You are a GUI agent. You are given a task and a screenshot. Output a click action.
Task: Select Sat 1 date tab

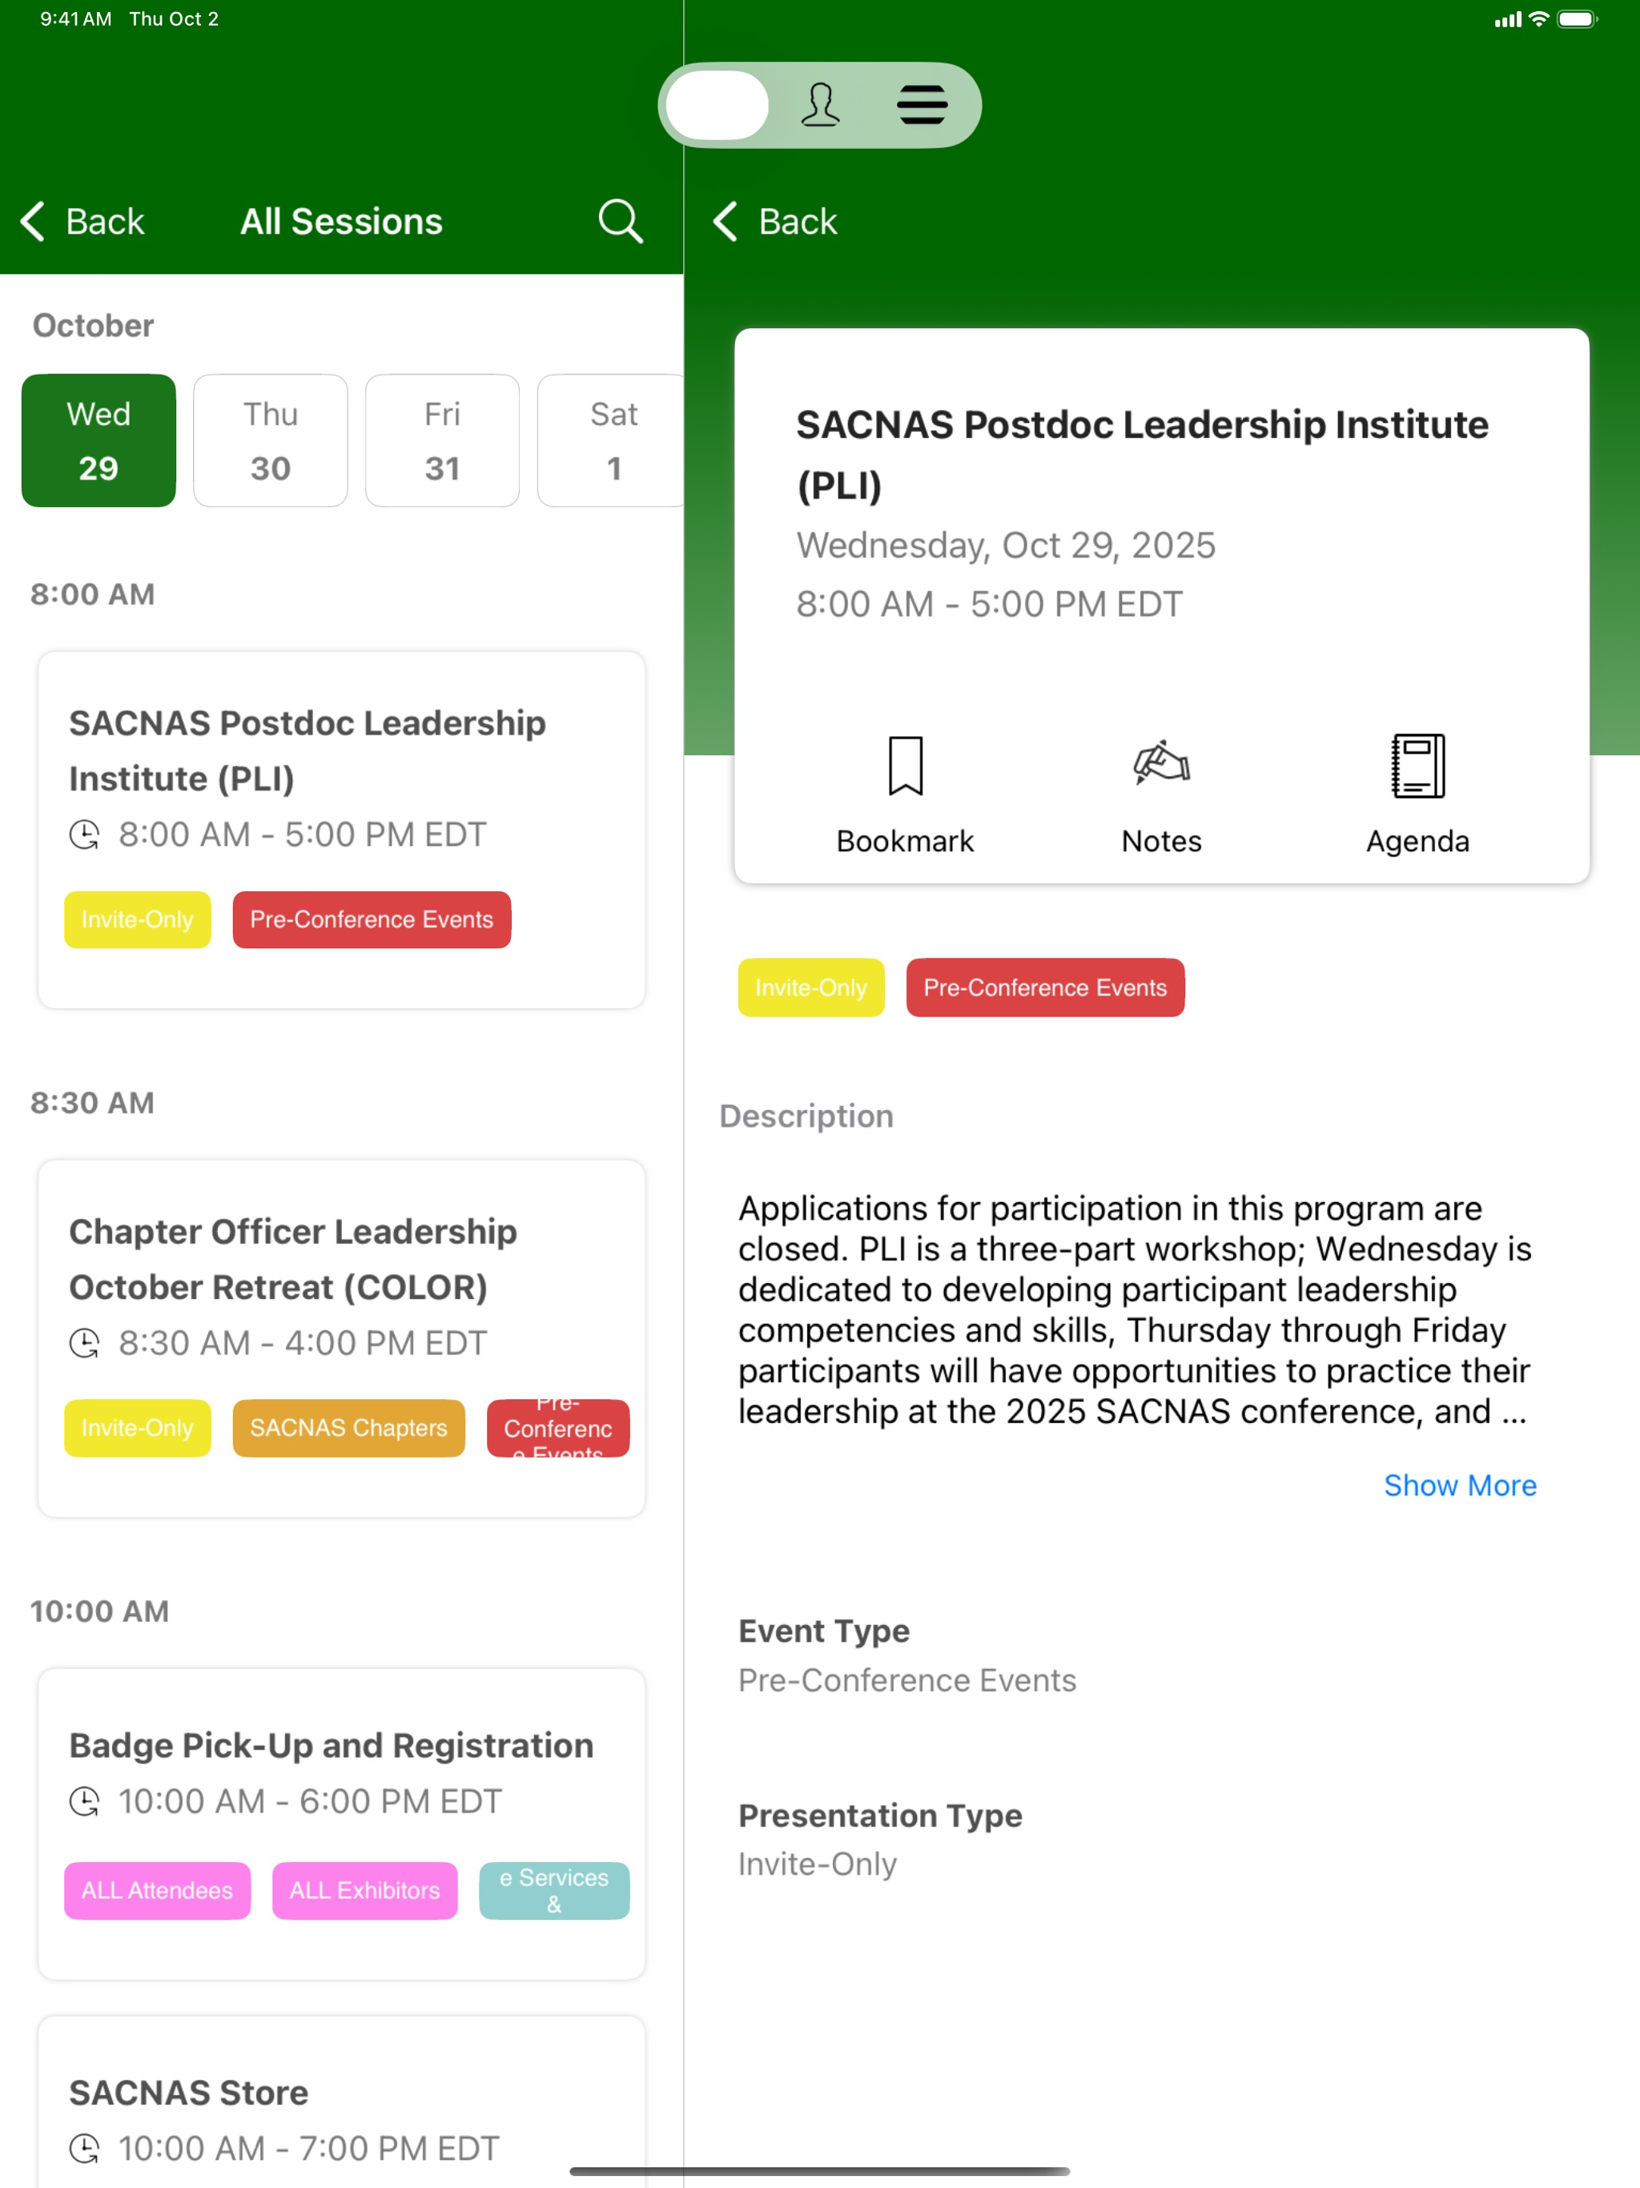click(x=611, y=440)
